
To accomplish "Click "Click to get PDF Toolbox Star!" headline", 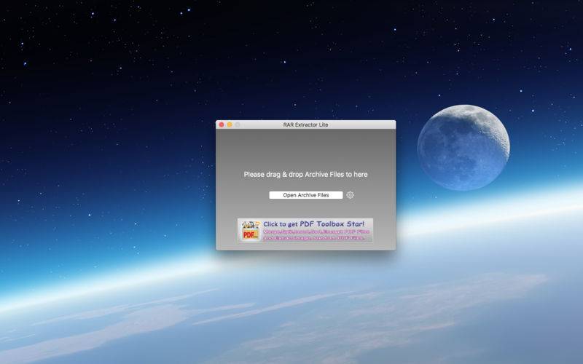I will click(314, 224).
